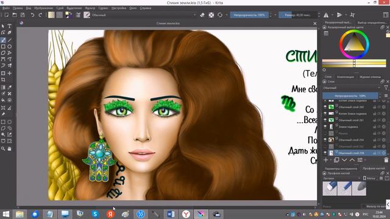The image size is (390, 219).
Task: Hide layer 'Обычный слой 260'
Action: click(x=325, y=107)
